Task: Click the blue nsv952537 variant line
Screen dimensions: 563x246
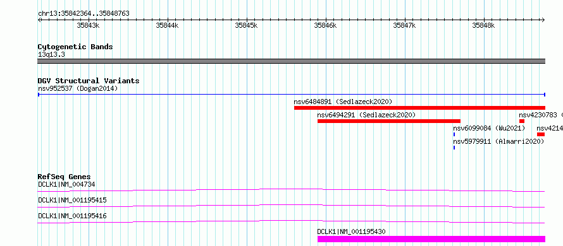Action: 291,95
